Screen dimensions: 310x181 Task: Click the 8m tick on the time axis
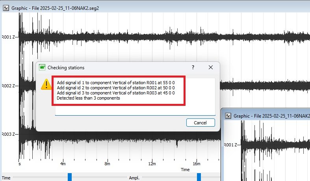point(107,164)
